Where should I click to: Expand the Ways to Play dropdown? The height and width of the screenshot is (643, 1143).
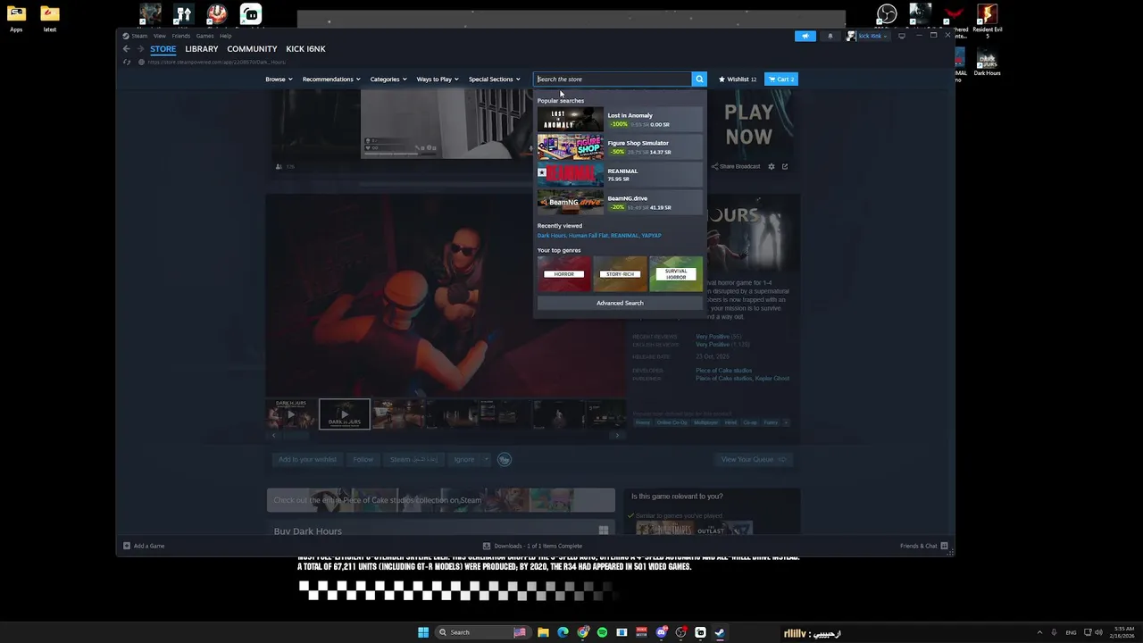(x=438, y=79)
